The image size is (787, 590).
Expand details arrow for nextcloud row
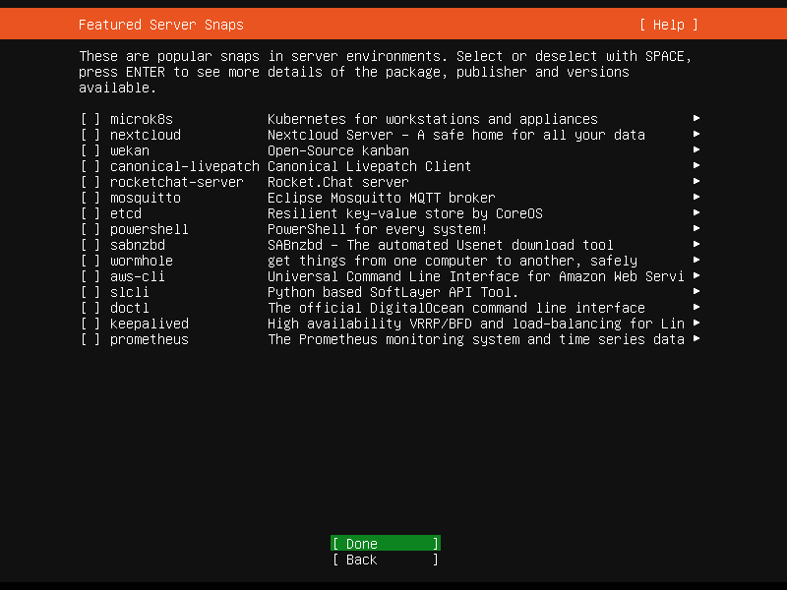point(696,134)
